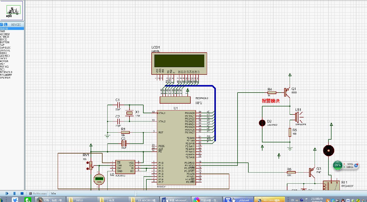Select electrolytic capacitor C3
This screenshot has width=367, height=202.
(x=124, y=144)
